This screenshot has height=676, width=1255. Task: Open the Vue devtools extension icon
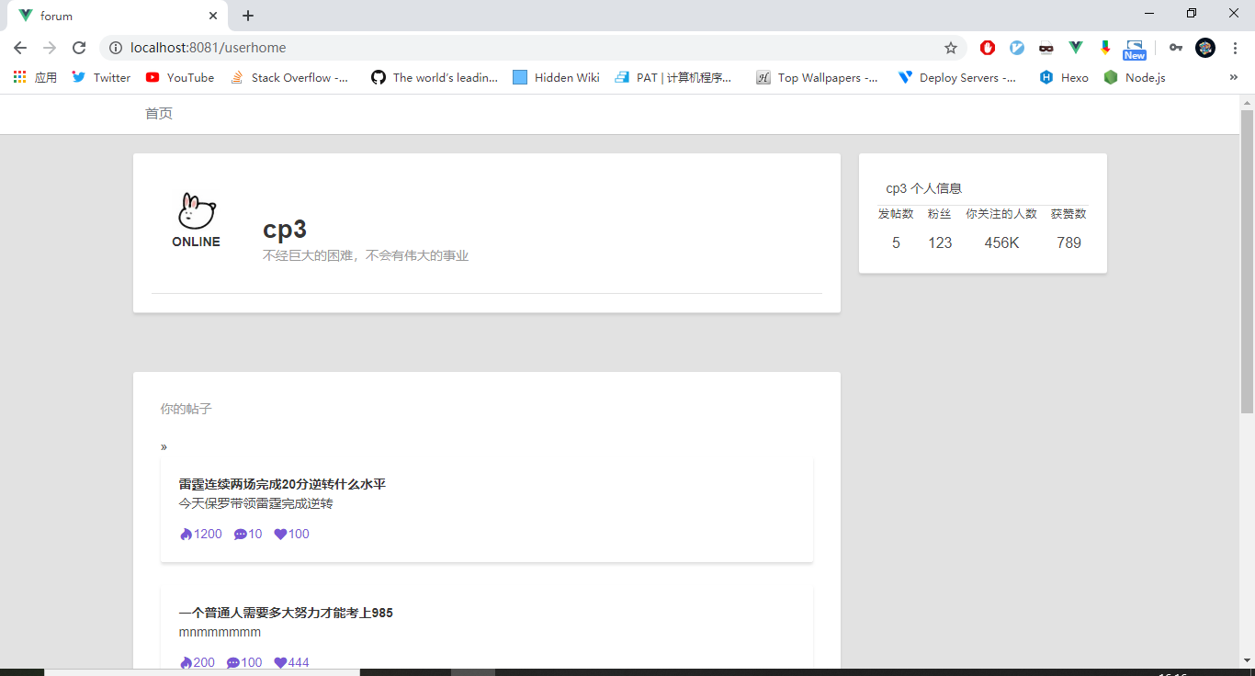(x=1076, y=48)
